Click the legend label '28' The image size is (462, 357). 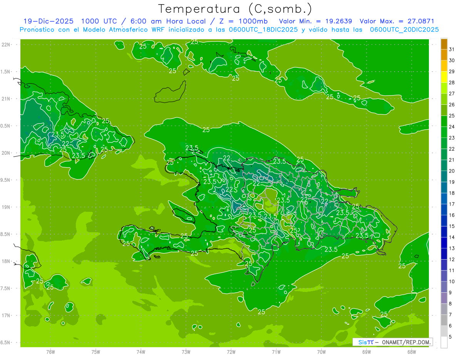click(452, 82)
